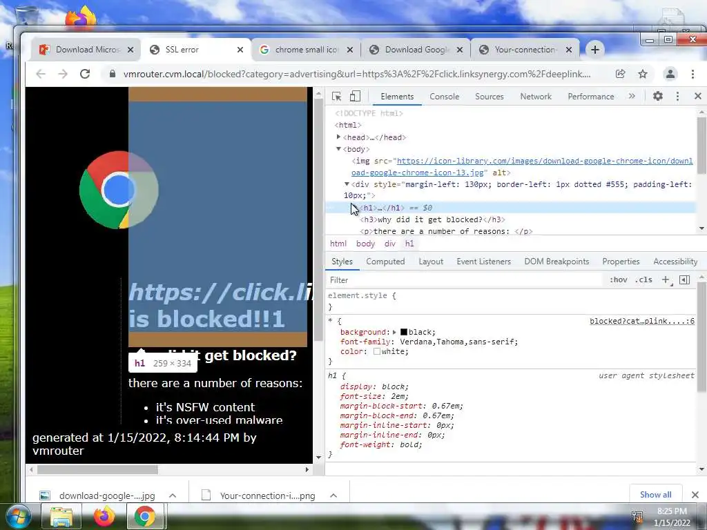Open Windows Explorer from the taskbar
Image resolution: width=707 pixels, height=530 pixels.
point(61,517)
